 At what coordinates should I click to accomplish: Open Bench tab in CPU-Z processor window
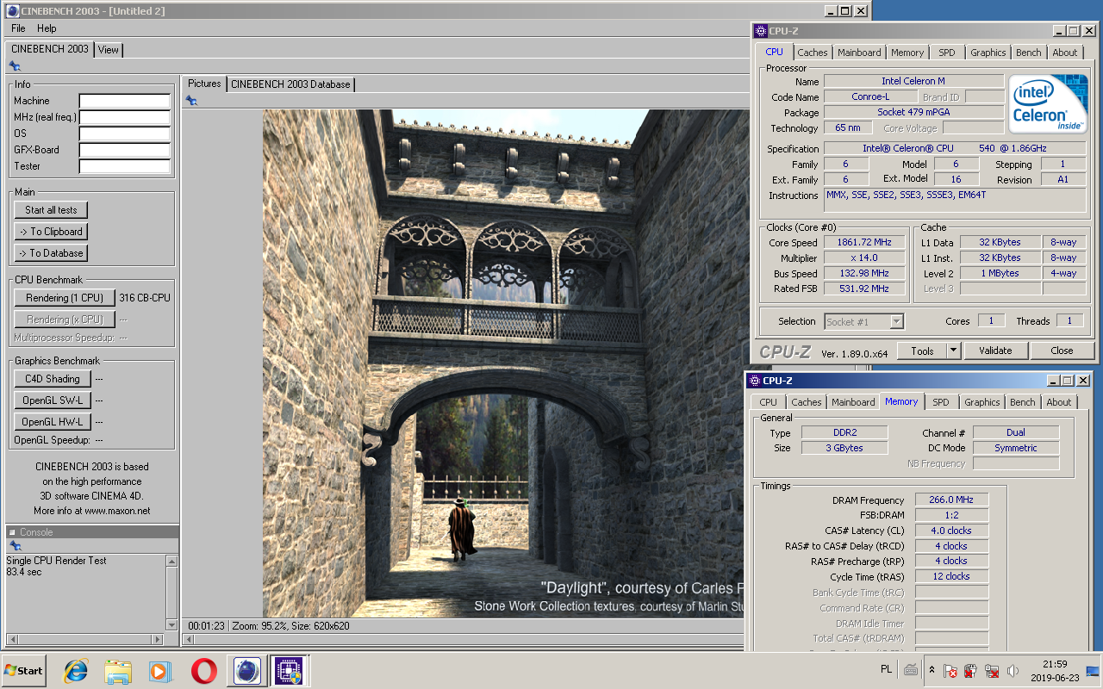[1028, 53]
